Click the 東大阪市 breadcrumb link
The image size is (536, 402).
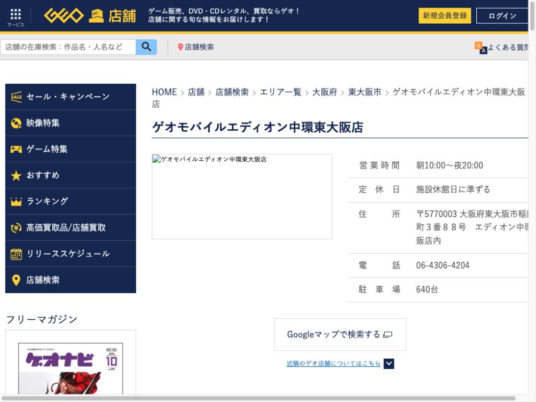pos(365,92)
